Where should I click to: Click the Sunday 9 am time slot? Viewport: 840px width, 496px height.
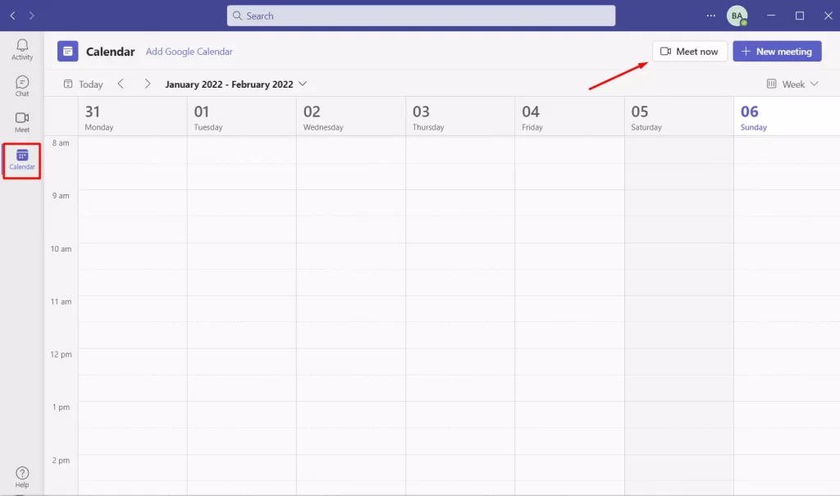click(787, 203)
